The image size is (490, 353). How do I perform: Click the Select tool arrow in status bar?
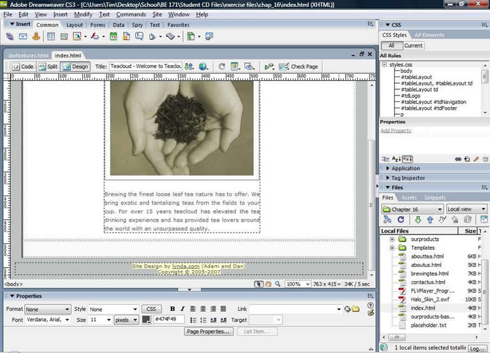(x=258, y=284)
